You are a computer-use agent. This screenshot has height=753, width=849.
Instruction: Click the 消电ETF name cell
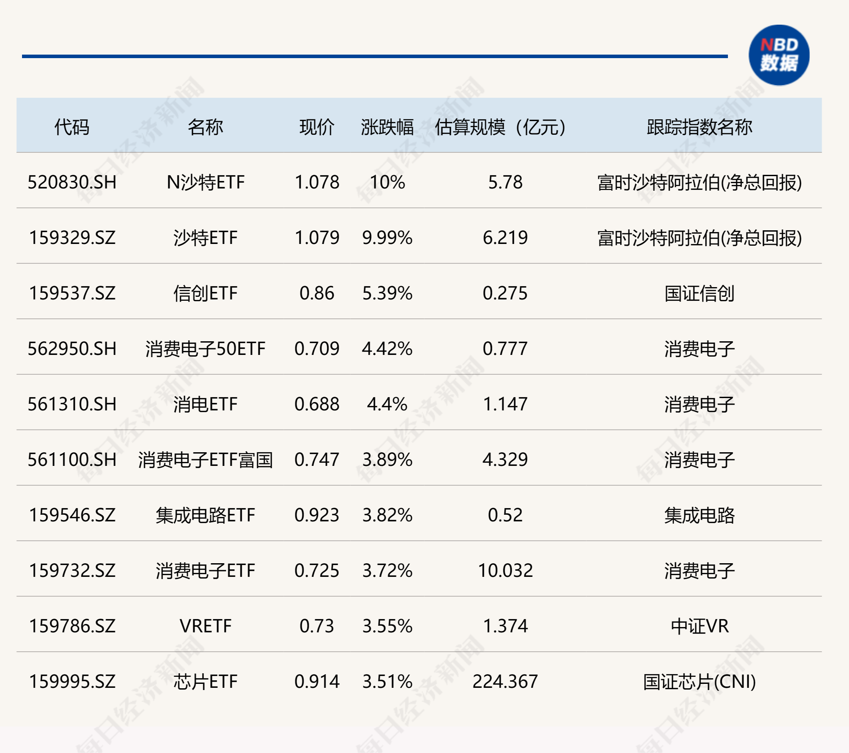pos(205,404)
